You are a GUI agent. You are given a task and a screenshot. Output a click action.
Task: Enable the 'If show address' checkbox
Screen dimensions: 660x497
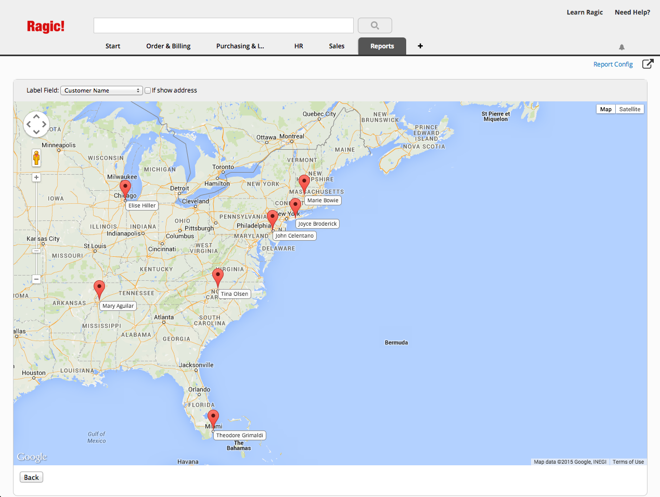click(148, 90)
